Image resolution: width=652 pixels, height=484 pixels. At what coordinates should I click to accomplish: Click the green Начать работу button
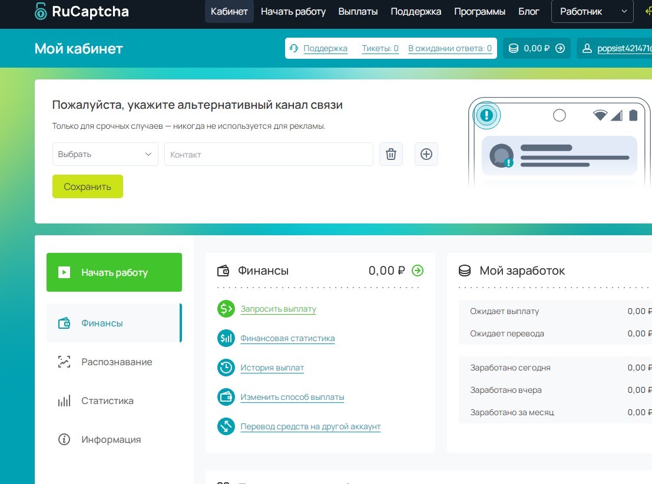click(x=114, y=272)
